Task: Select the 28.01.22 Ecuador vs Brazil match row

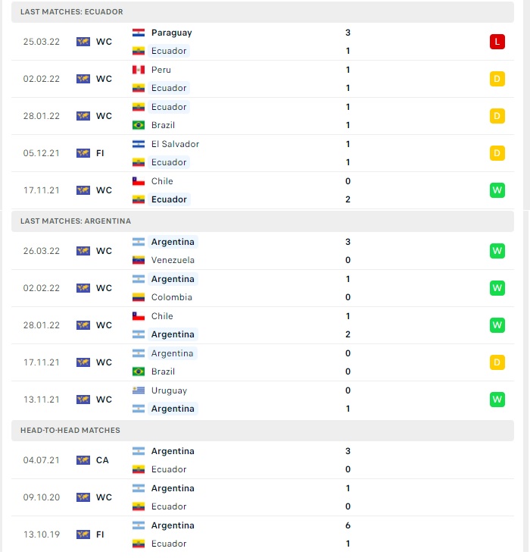Action: pyautogui.click(x=263, y=116)
